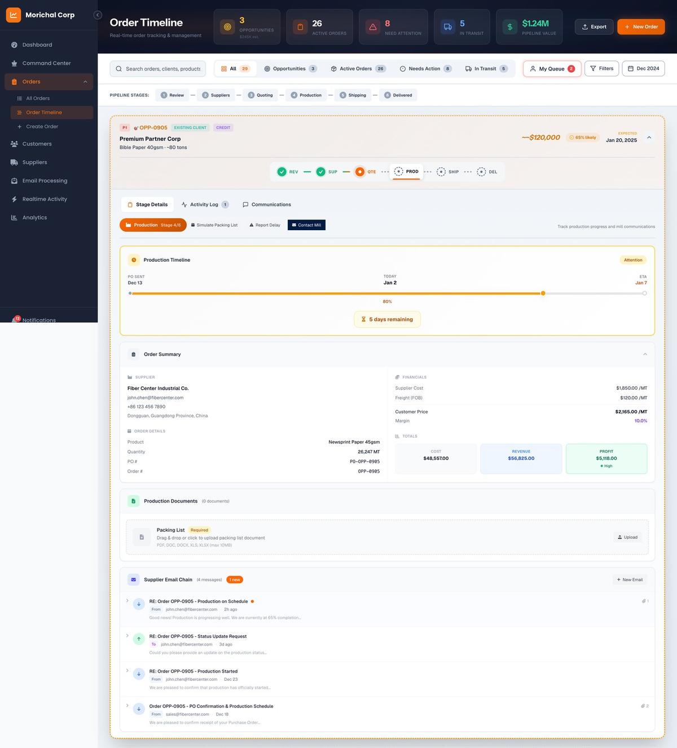The height and width of the screenshot is (748, 677).
Task: Open the Analytics panel
Action: 34,217
